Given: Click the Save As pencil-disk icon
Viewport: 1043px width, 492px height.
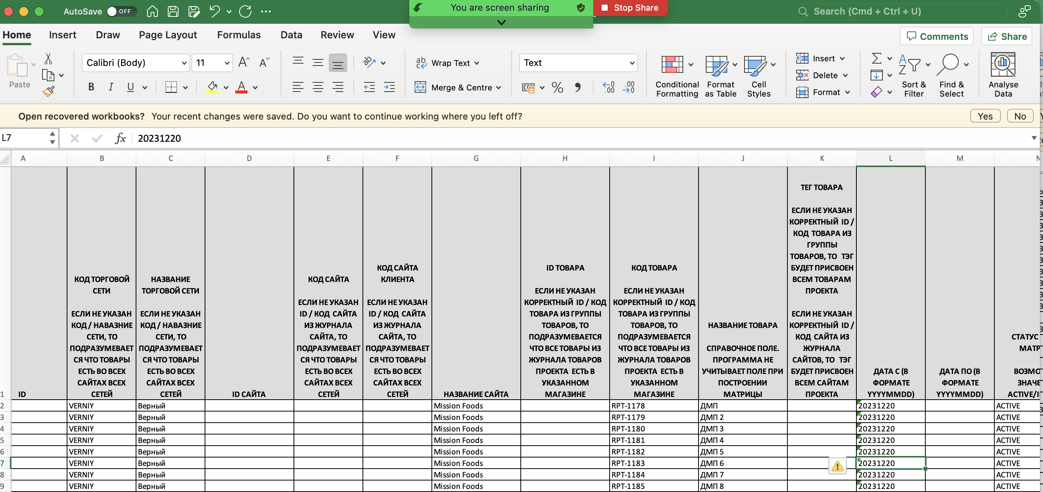Looking at the screenshot, I should click(x=194, y=11).
